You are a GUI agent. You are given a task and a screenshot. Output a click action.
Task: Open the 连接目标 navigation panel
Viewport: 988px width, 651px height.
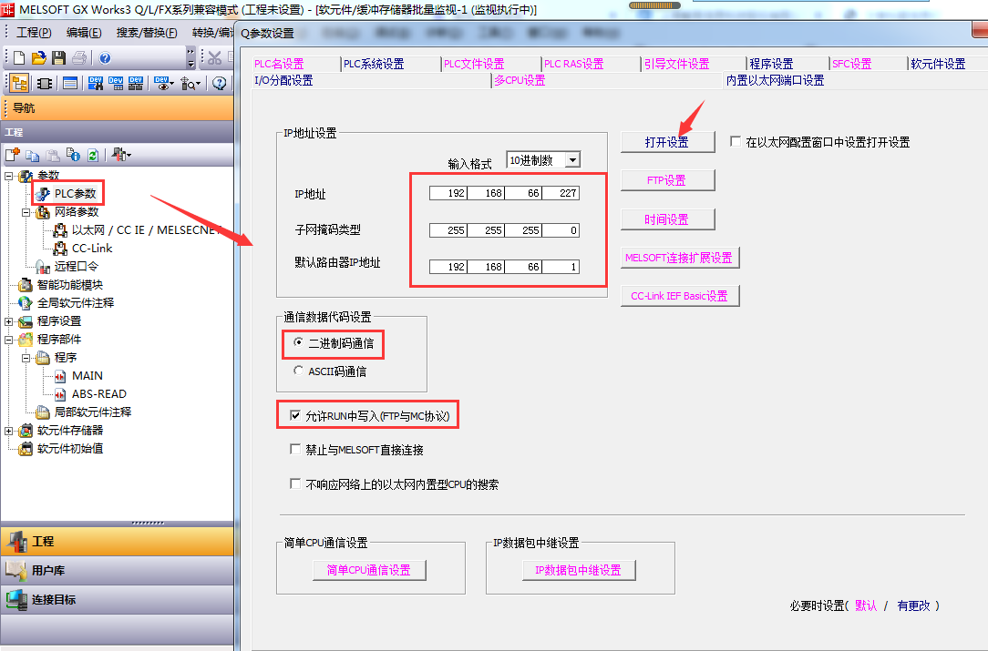(118, 599)
